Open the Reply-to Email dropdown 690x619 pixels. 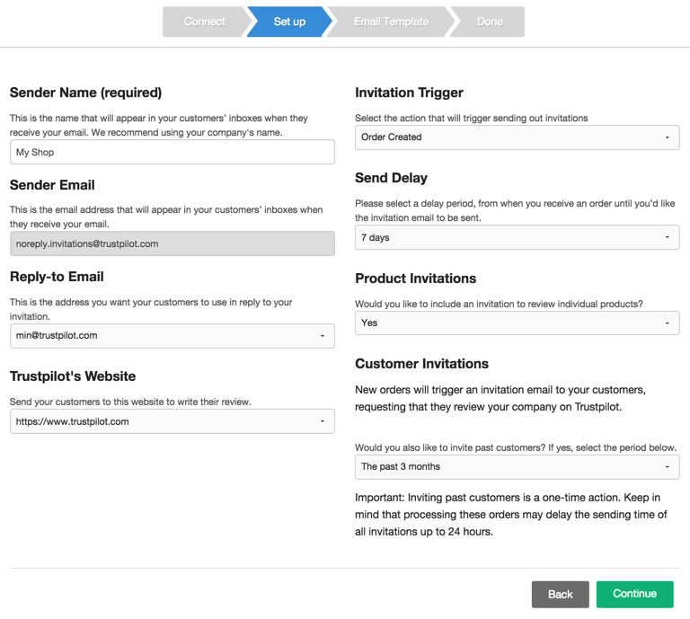(x=172, y=336)
